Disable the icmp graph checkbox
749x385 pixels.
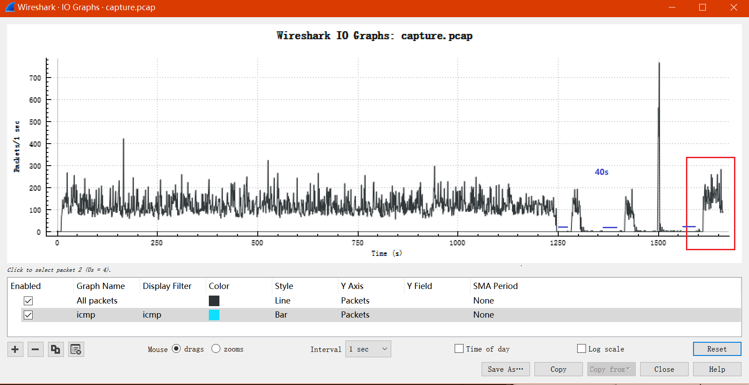coord(28,315)
